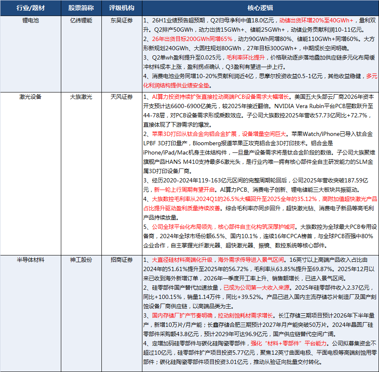379x372 pixels.
Task: Click text 3、Q2单wh盈利提升至0.025元
Action: pos(182,57)
